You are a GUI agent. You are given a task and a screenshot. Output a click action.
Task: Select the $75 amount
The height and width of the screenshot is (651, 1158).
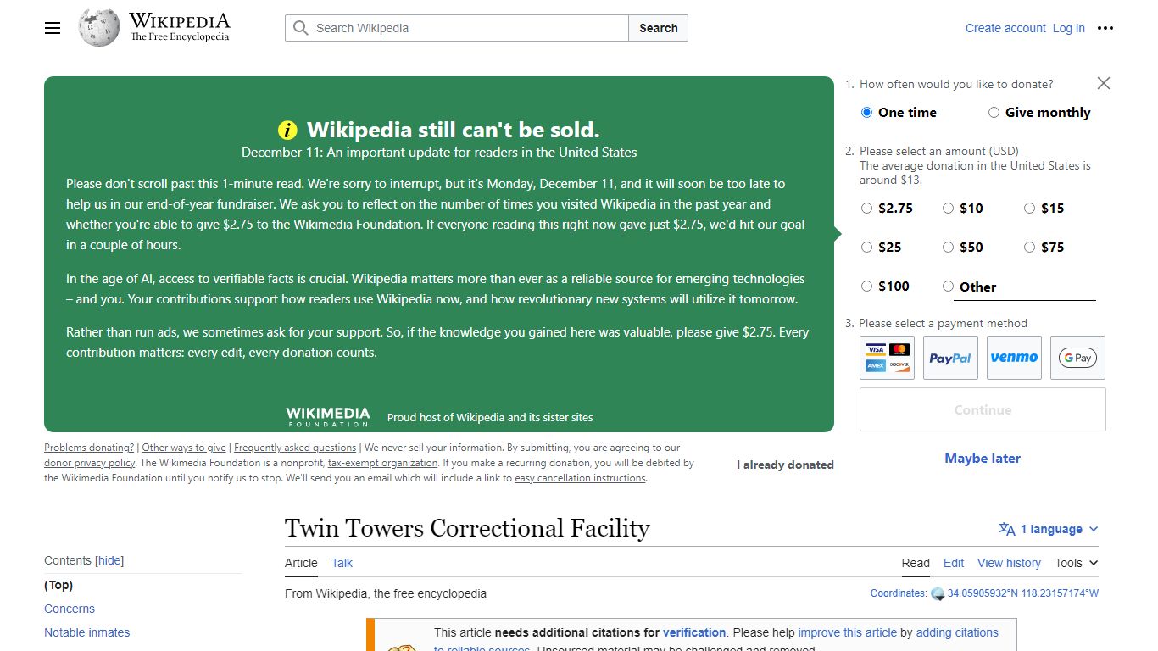tap(1029, 248)
